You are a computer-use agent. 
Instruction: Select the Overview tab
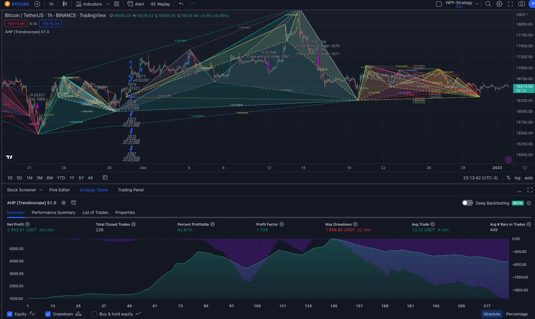click(x=16, y=213)
